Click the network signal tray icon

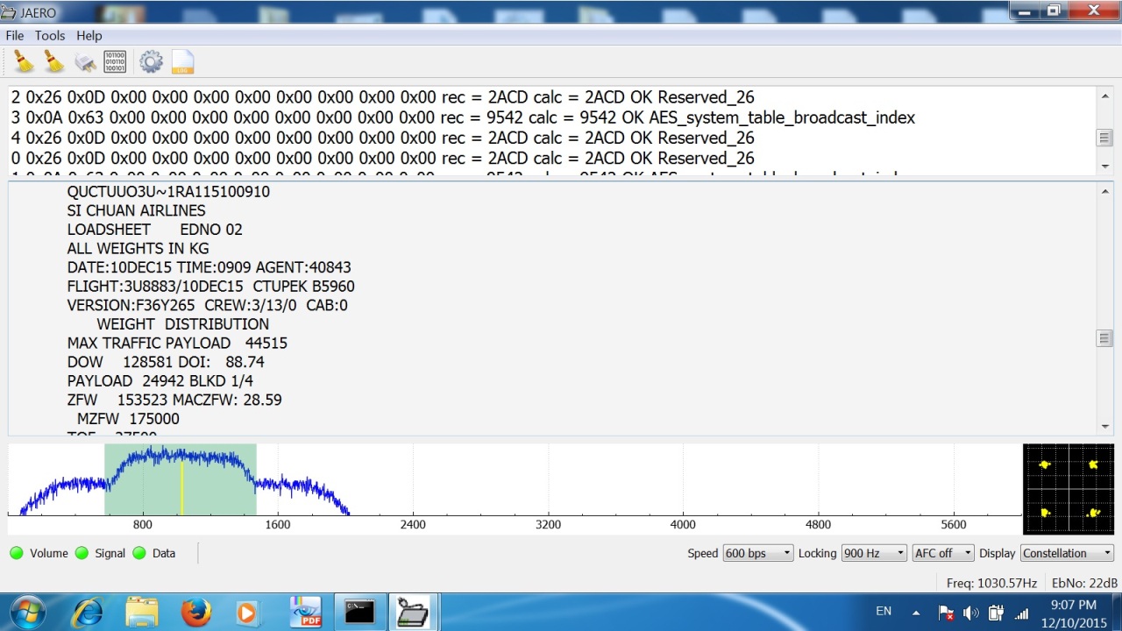pyautogui.click(x=1021, y=613)
